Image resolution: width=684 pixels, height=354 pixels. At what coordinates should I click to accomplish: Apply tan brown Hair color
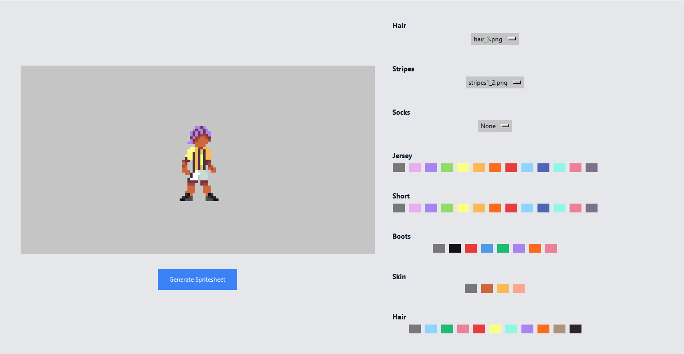point(559,329)
